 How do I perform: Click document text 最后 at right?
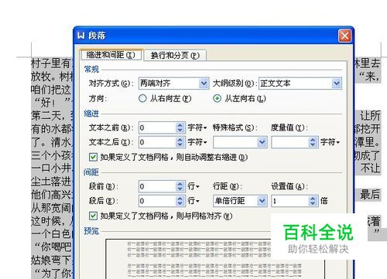coord(370,195)
